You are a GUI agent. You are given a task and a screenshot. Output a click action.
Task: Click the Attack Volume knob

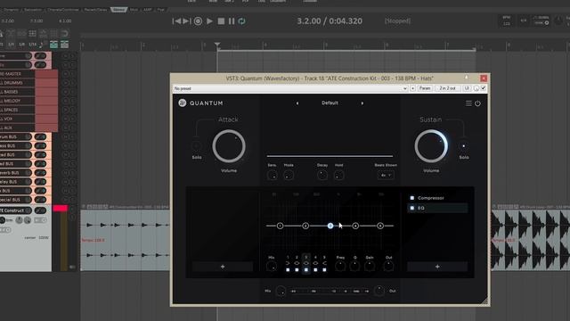229,146
